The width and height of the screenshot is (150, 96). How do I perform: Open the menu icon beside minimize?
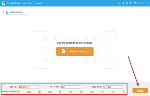point(135,3)
